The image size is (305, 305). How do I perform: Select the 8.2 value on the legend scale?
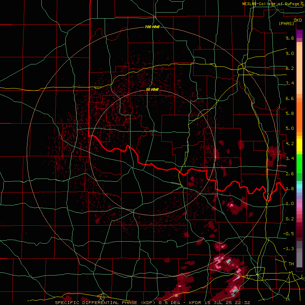[x=290, y=68]
